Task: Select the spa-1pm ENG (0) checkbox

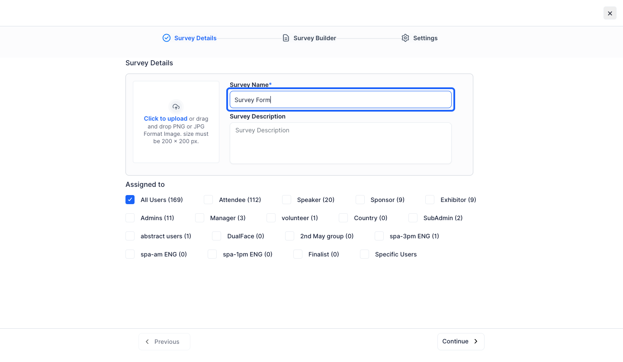Action: pos(212,254)
